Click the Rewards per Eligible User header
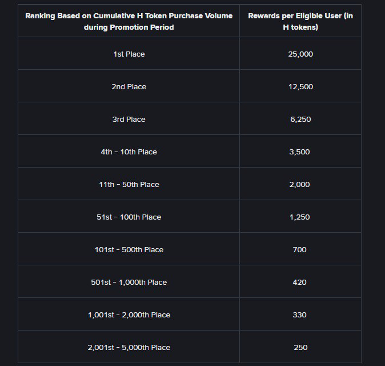Image resolution: width=385 pixels, height=366 pixels. click(300, 21)
